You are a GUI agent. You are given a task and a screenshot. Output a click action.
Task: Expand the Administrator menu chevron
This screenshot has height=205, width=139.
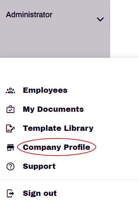[x=100, y=19]
